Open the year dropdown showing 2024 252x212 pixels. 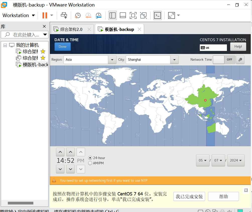tap(236, 161)
